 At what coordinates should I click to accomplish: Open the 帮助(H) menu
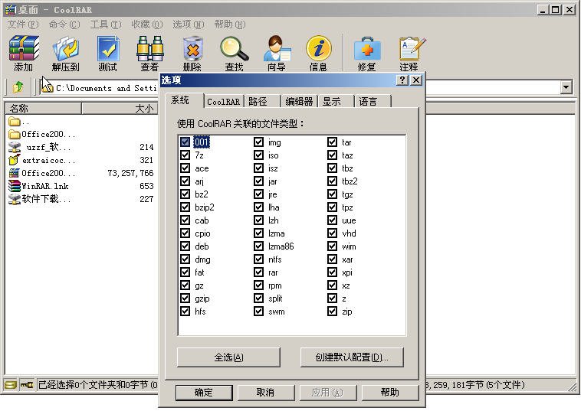230,24
